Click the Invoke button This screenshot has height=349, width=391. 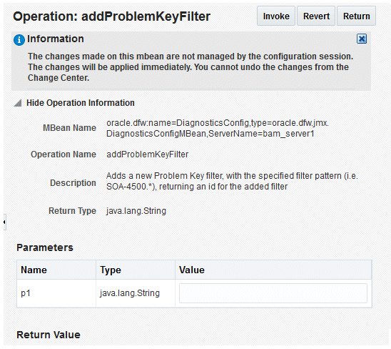[276, 16]
